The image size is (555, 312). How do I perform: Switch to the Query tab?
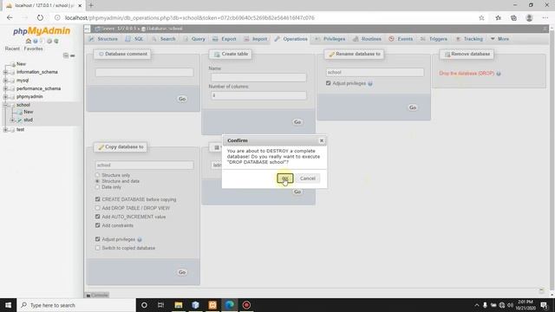[194, 39]
